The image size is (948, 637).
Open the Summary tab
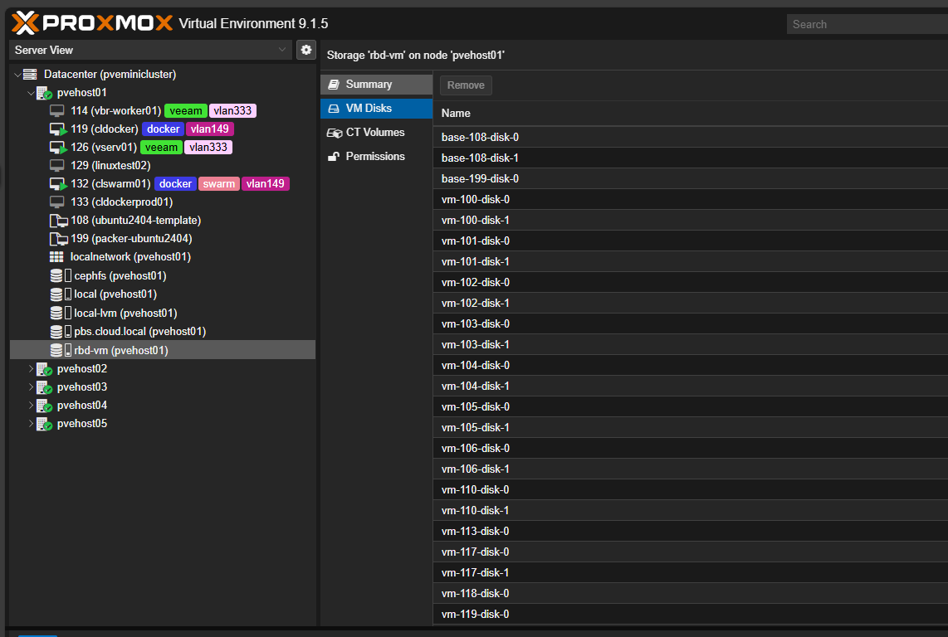tap(376, 85)
